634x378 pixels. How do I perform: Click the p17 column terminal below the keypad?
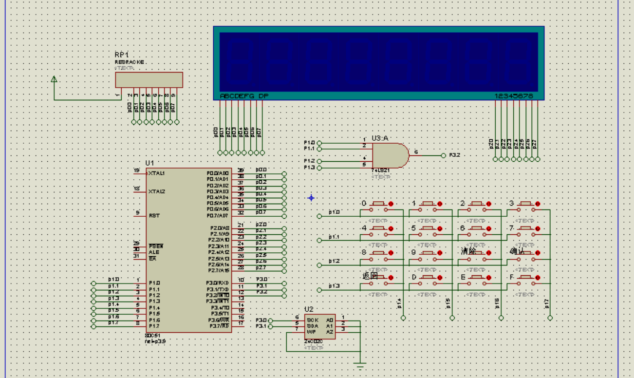click(550, 318)
